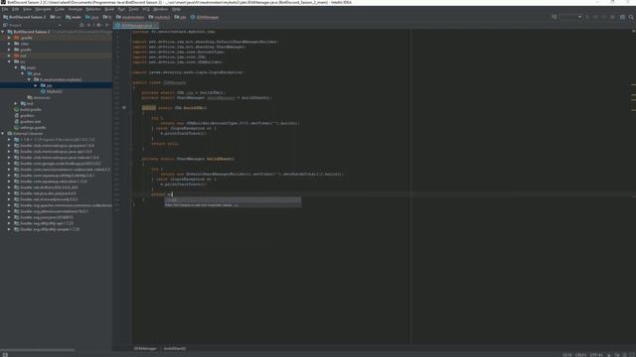Screen dimensions: 636x357
Task: Click the src breadcrumb in navigation bar
Action: [x=56, y=17]
